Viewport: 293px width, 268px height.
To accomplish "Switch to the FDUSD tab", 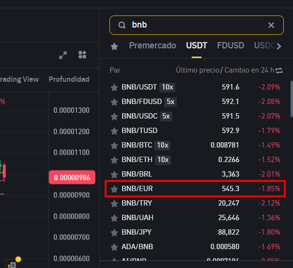I will pyautogui.click(x=231, y=45).
